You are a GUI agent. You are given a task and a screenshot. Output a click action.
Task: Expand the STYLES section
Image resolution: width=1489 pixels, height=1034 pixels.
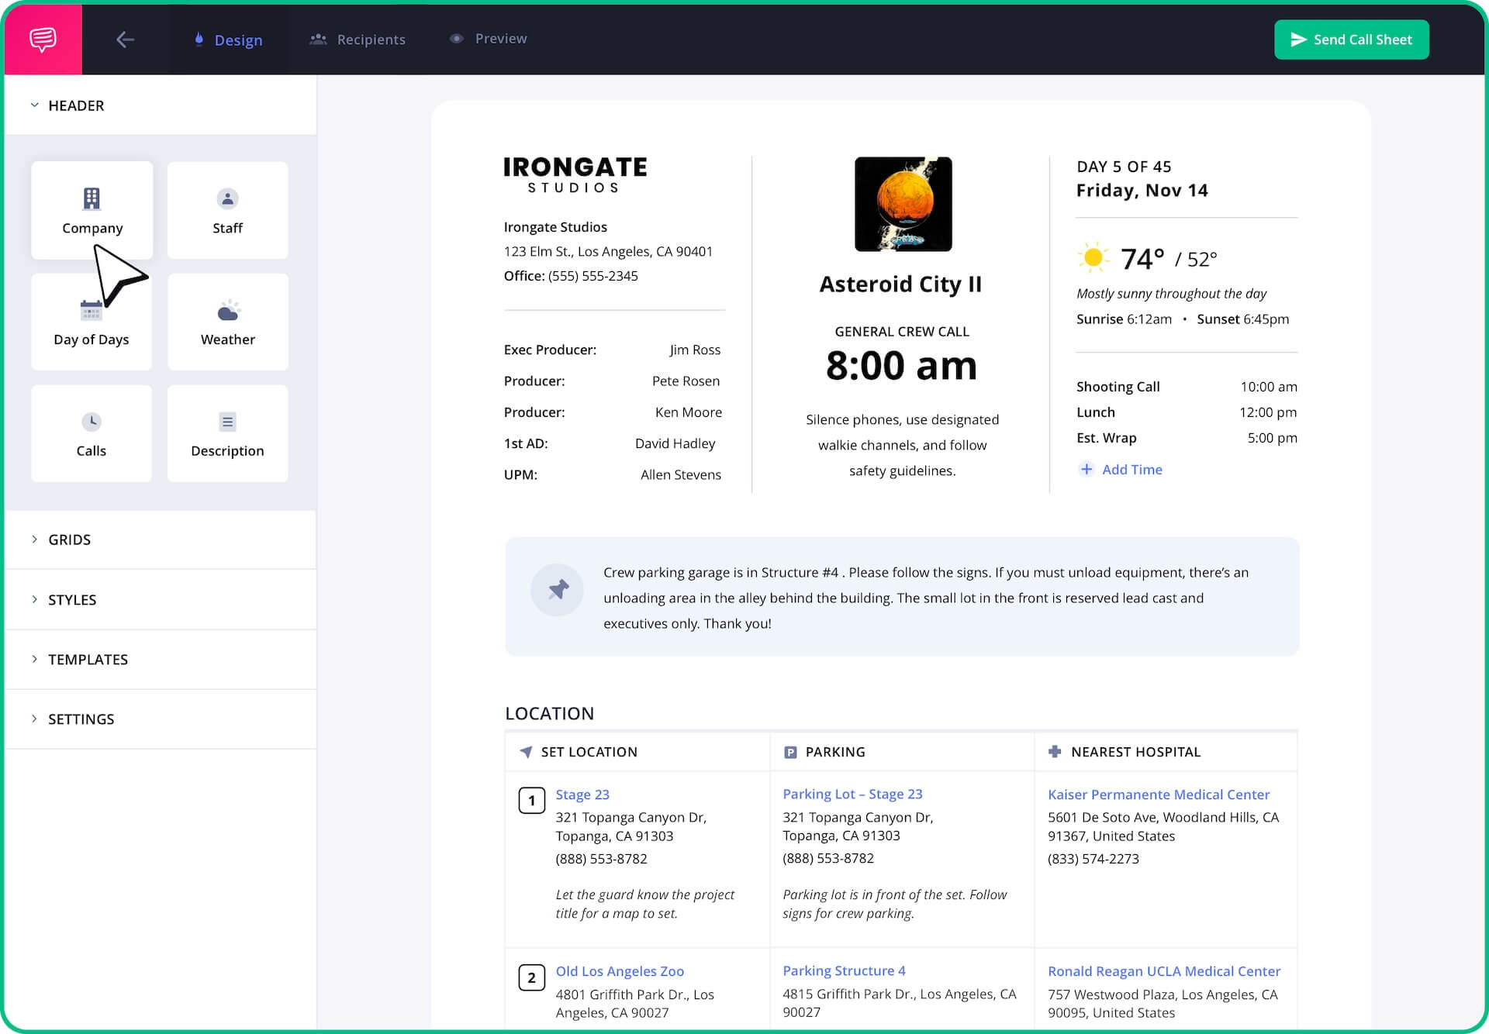coord(71,600)
